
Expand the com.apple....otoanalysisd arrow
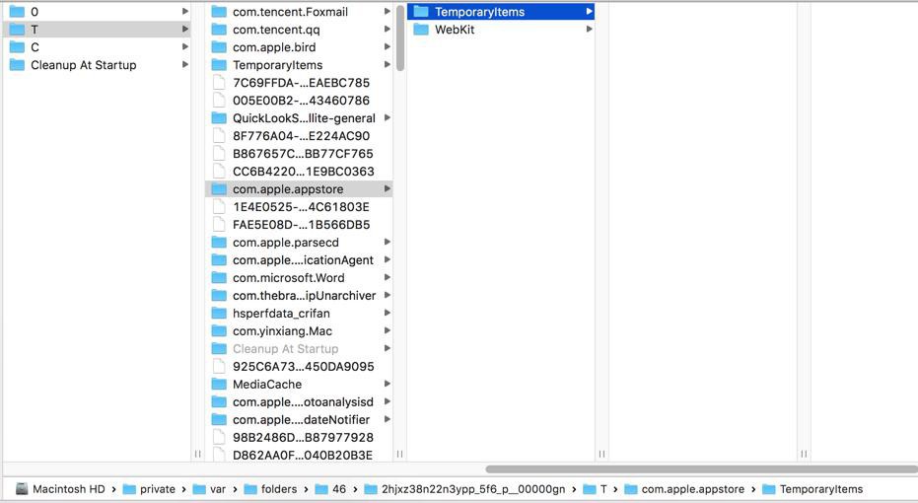(387, 401)
